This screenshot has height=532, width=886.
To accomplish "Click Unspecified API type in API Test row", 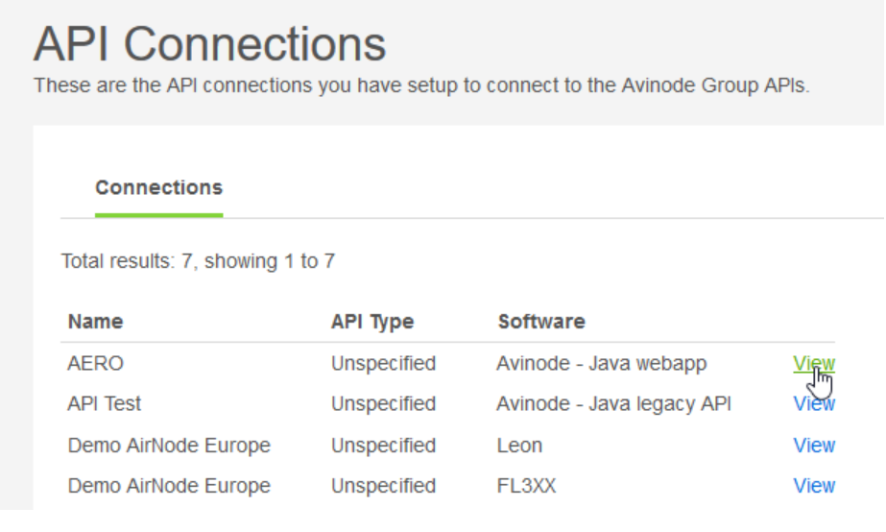I will coord(383,403).
